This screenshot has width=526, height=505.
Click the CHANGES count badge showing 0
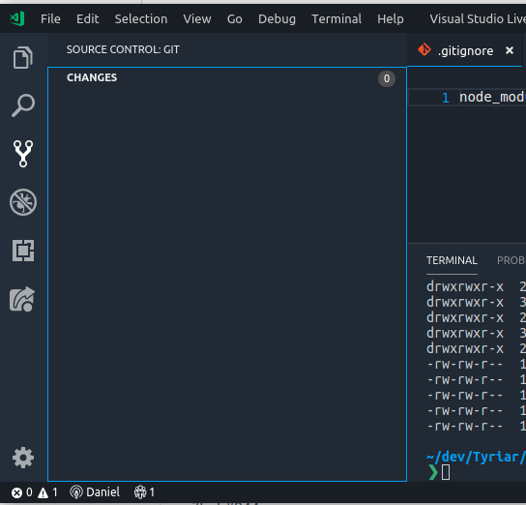[x=387, y=78]
